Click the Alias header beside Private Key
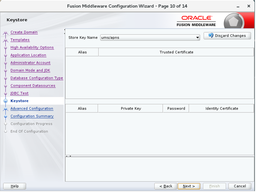 tap(82, 108)
